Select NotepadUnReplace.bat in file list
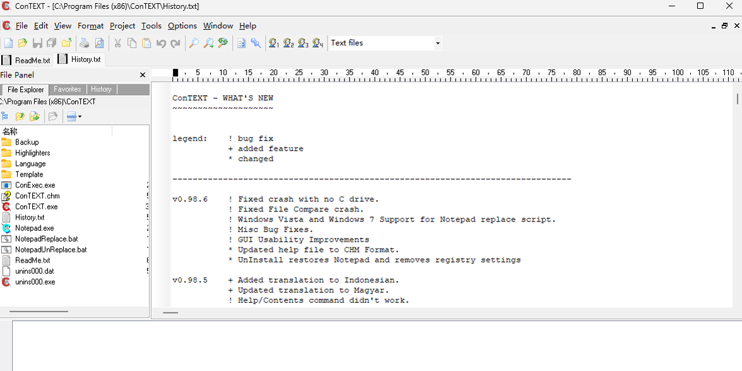 [x=50, y=250]
